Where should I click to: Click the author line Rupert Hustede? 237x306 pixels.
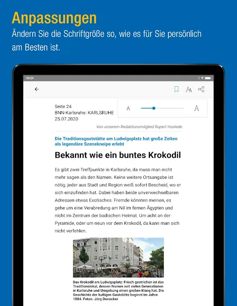click(x=139, y=127)
